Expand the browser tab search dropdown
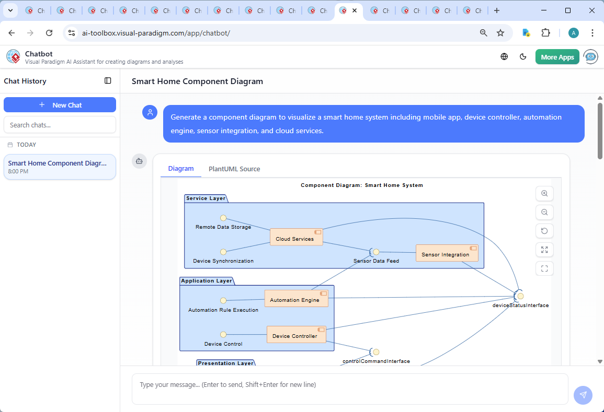The image size is (604, 412). click(x=10, y=10)
